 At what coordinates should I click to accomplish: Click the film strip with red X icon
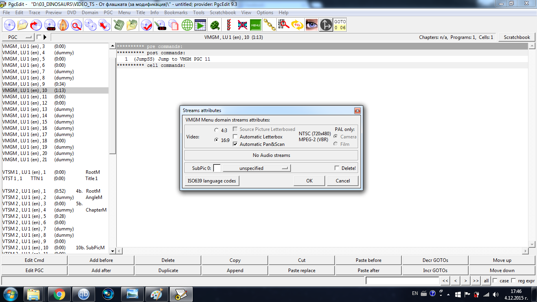pyautogui.click(x=243, y=25)
